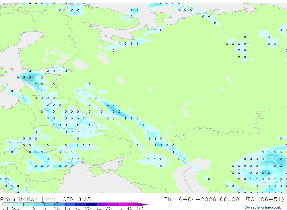Screen dimensions: 287x210
Task: Click the 0.1–0.5 mm legend color box
Action: coord(8,204)
